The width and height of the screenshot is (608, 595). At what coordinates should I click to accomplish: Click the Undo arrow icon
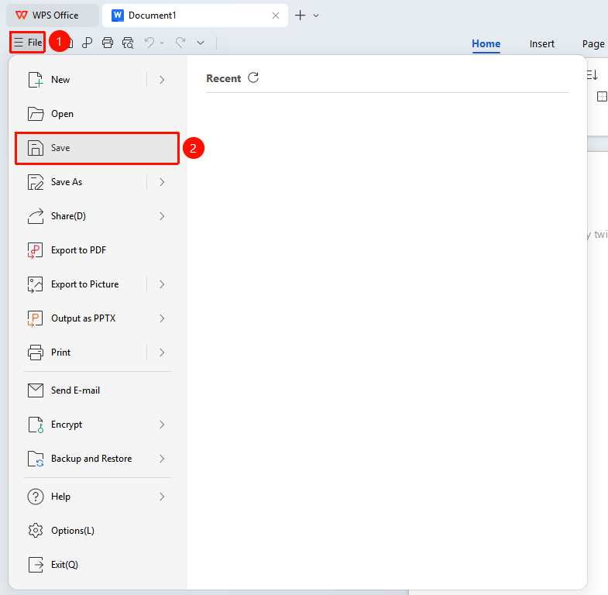(149, 42)
